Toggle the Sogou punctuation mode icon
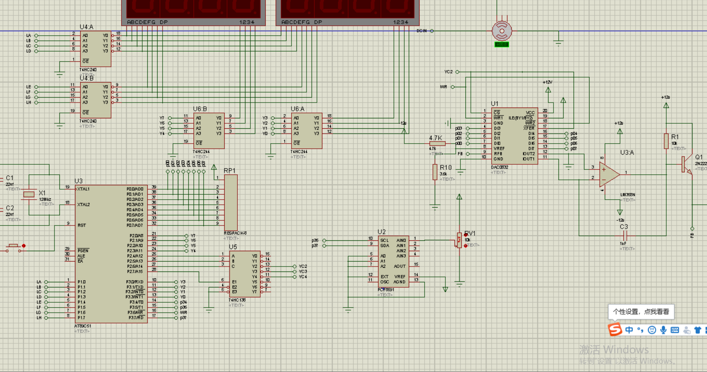 tap(640, 330)
